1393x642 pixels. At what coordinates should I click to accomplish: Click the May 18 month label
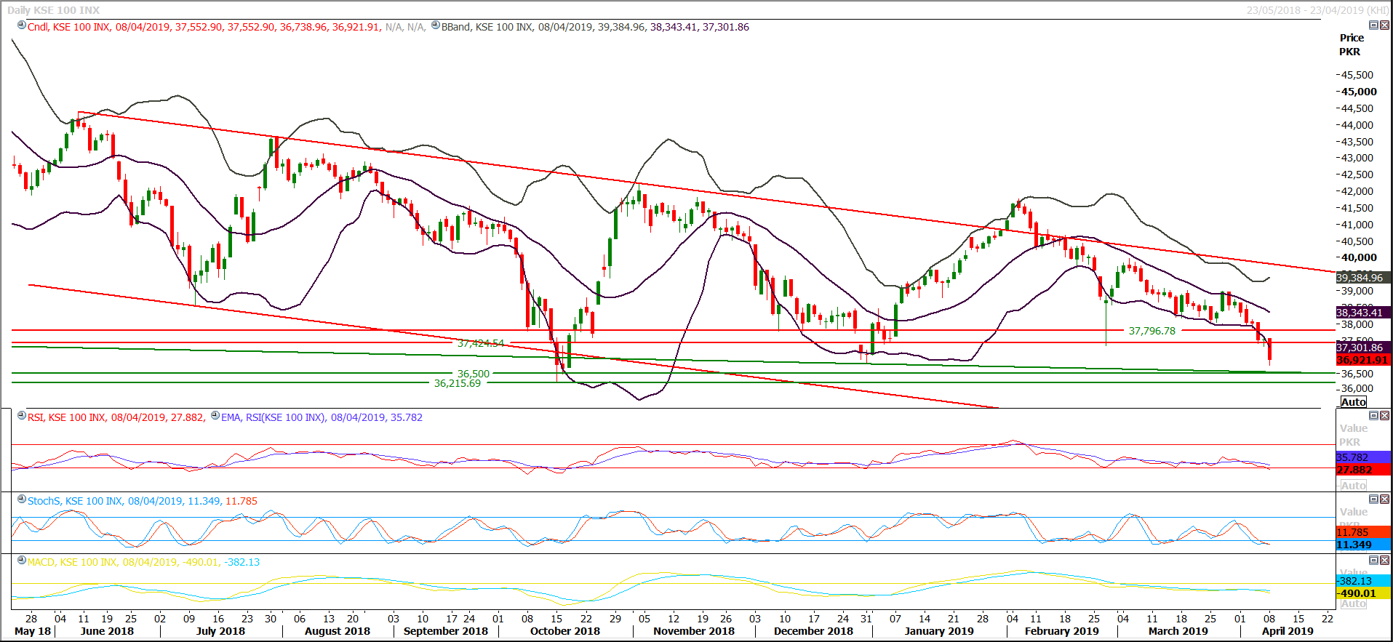point(33,631)
